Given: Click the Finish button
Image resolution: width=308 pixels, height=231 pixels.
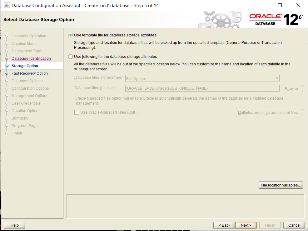Looking at the screenshot, I should [270, 225].
